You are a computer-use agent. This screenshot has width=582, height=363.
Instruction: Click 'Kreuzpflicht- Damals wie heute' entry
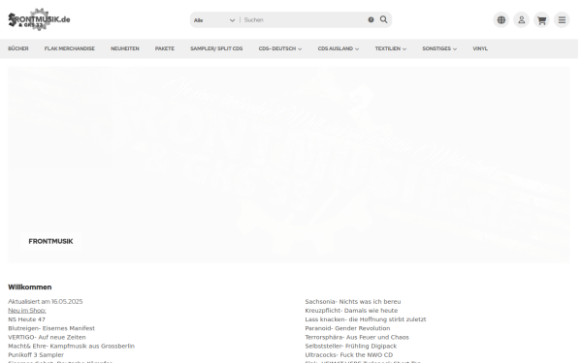[351, 311]
